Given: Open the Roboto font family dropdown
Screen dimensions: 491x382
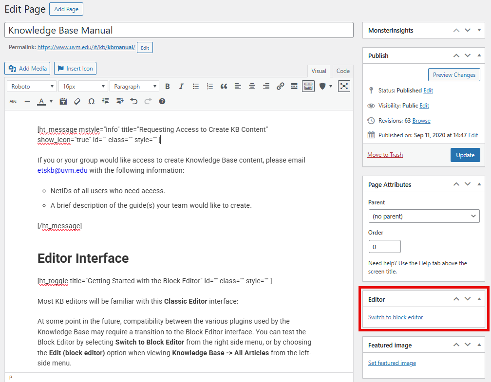Looking at the screenshot, I should click(32, 86).
